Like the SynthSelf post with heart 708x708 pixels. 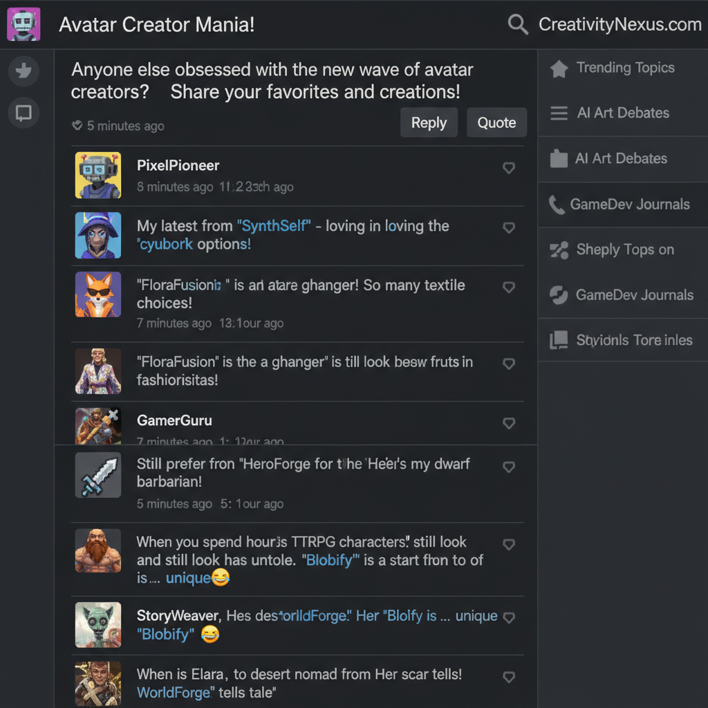509,228
